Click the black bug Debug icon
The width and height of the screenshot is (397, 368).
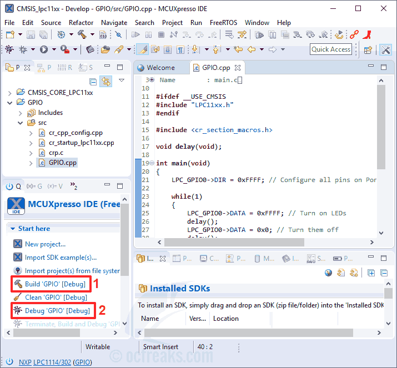coord(9,49)
